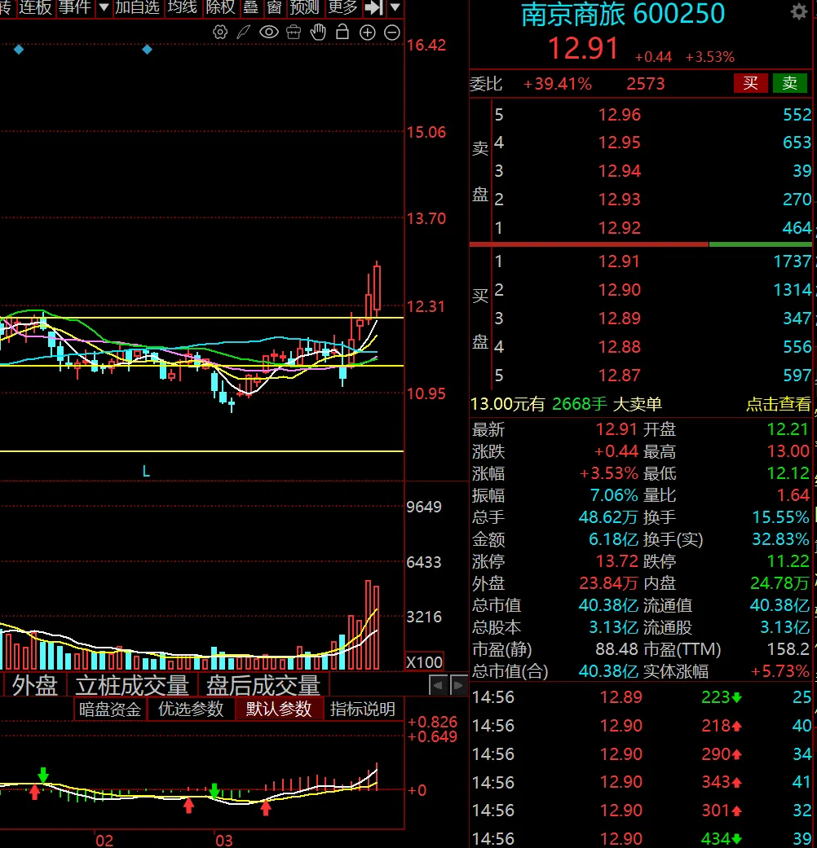Viewport: 817px width, 848px height.
Task: Click the 跌停 value 11.22
Action: tap(788, 561)
